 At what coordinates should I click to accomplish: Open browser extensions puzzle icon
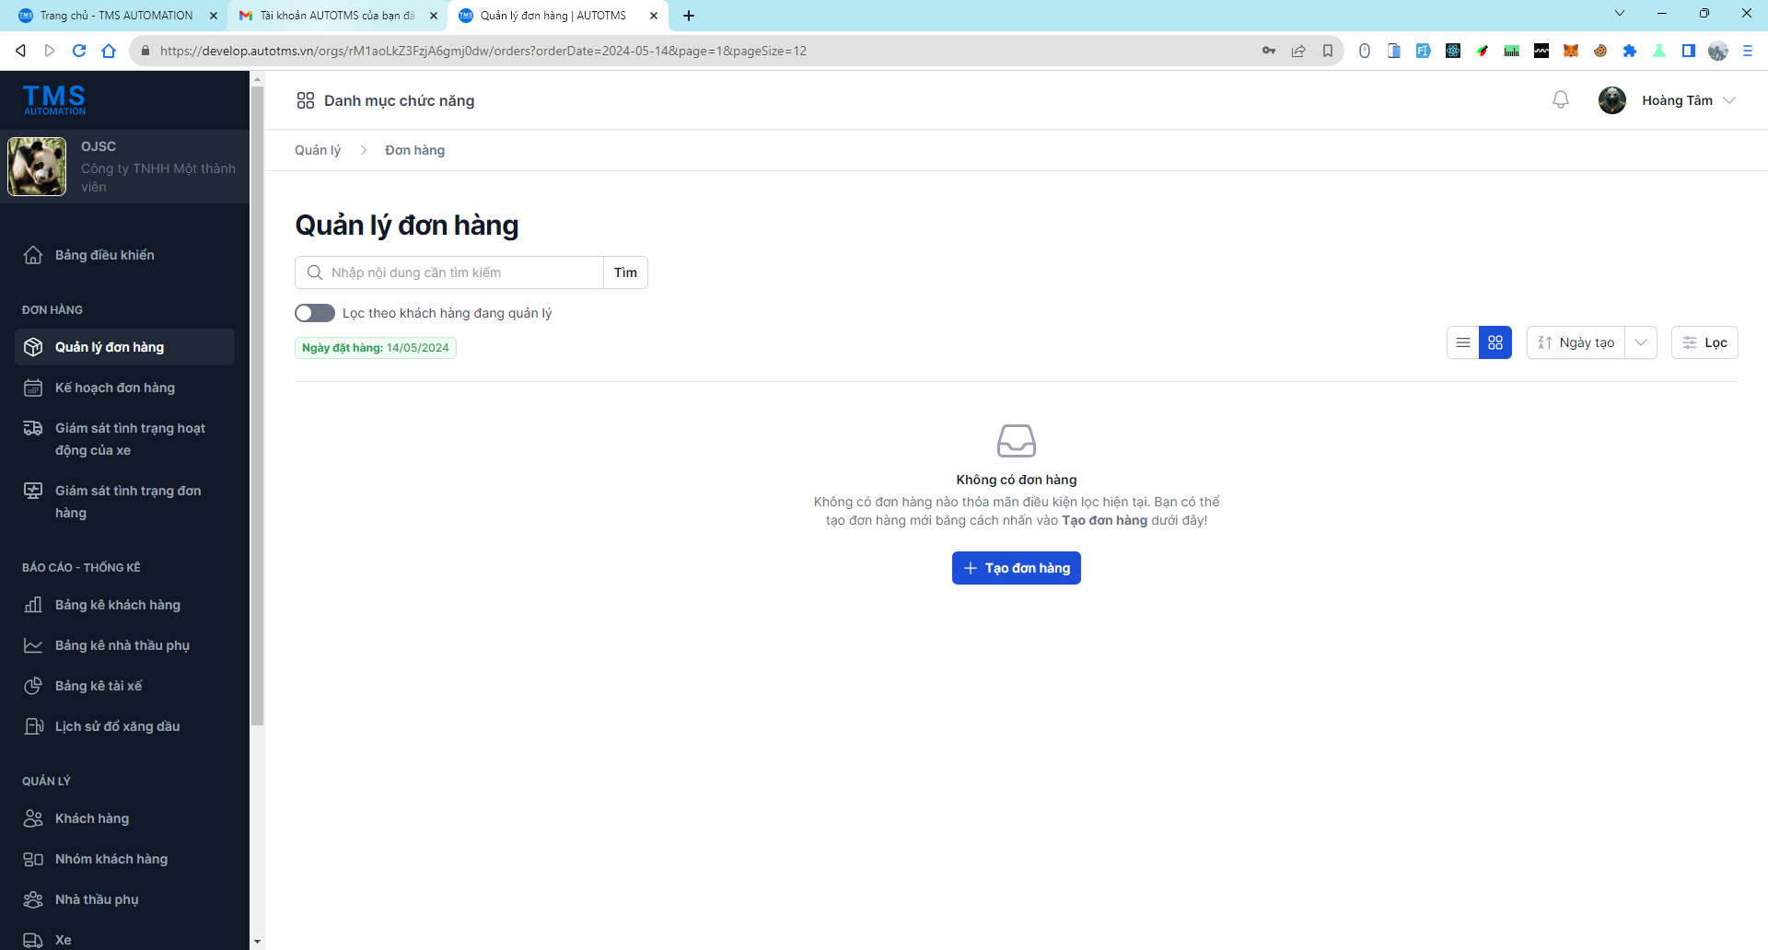coord(1629,51)
